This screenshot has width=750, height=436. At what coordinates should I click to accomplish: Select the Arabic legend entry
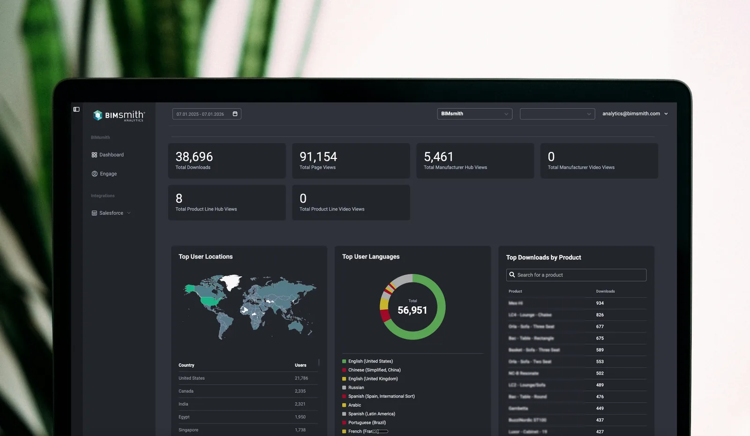[x=352, y=406]
